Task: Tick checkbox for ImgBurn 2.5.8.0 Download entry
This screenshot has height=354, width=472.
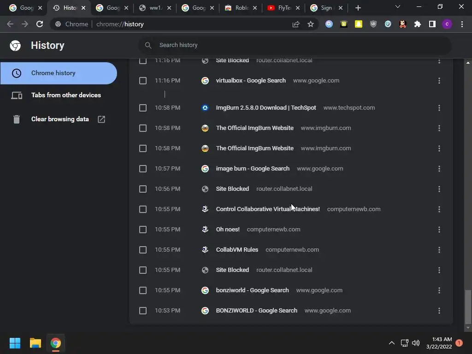Action: (143, 108)
